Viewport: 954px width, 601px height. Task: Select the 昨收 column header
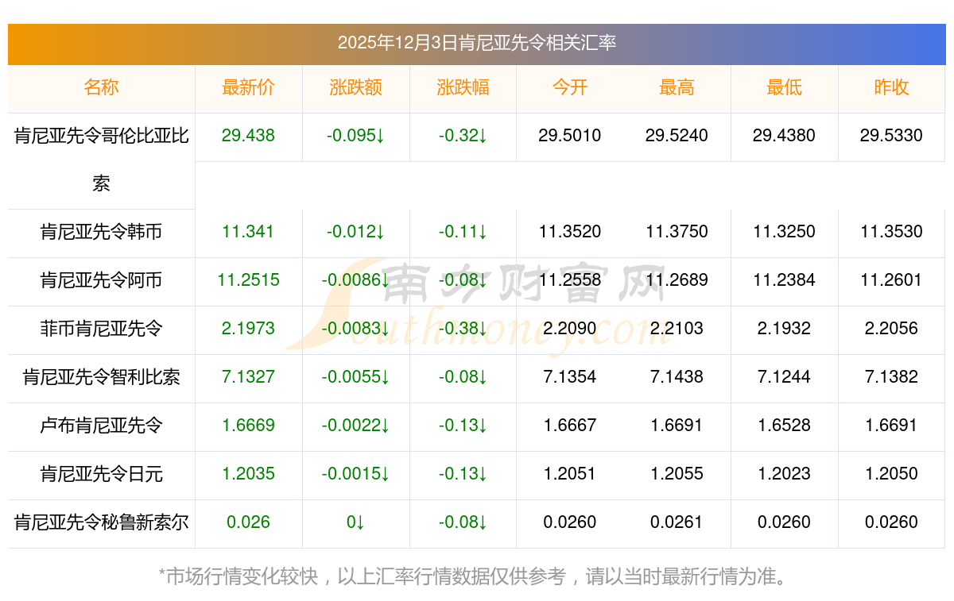[891, 87]
